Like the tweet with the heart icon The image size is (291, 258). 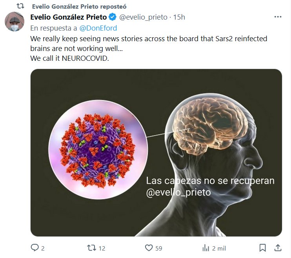[x=149, y=248]
